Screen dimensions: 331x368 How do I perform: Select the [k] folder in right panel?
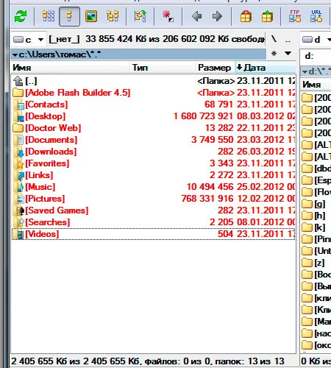coord(316,227)
